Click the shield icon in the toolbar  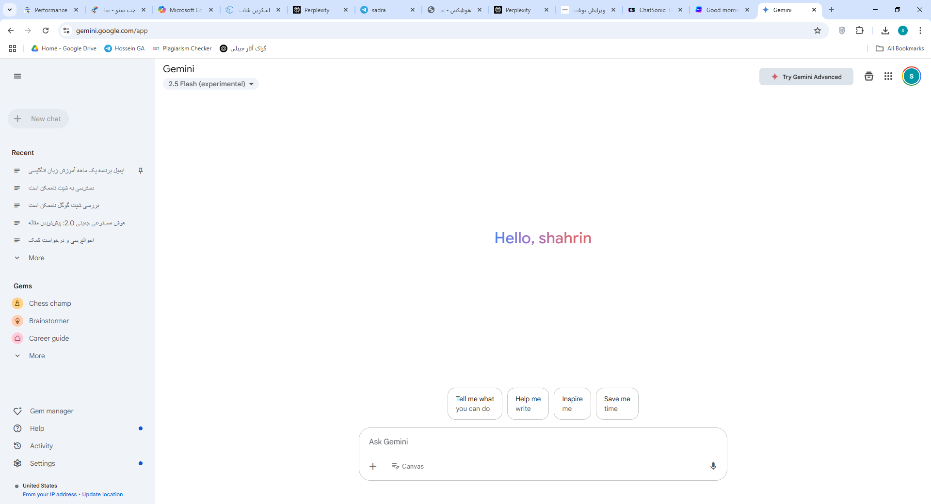pyautogui.click(x=842, y=31)
